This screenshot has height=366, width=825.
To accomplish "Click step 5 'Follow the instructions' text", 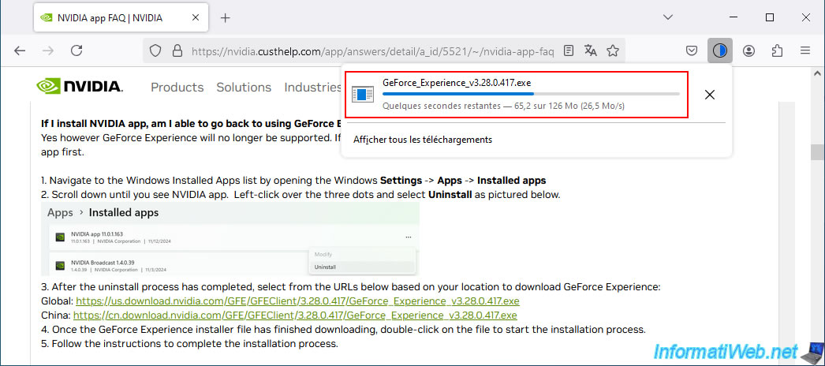I will point(189,344).
